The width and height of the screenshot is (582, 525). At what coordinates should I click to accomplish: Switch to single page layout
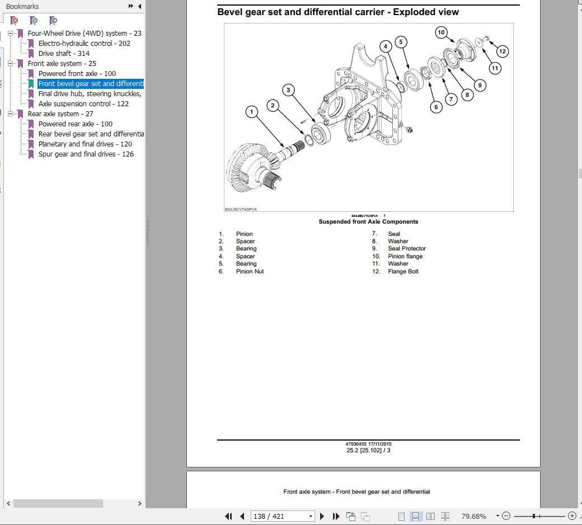(x=401, y=516)
